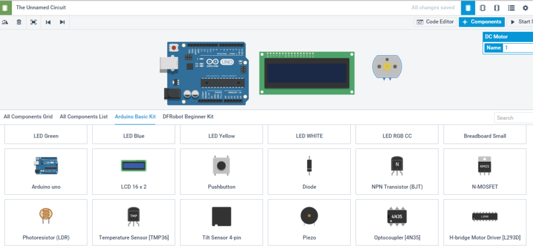533x250 pixels.
Task: Click the redo step-forward icon
Action: [62, 22]
